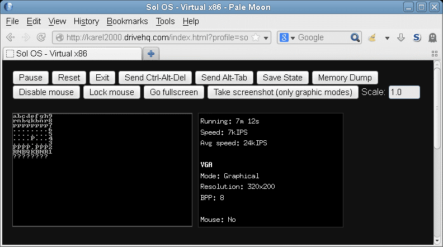Viewport: 443px width, 247px height.
Task: Click the Exit button
Action: 102,78
